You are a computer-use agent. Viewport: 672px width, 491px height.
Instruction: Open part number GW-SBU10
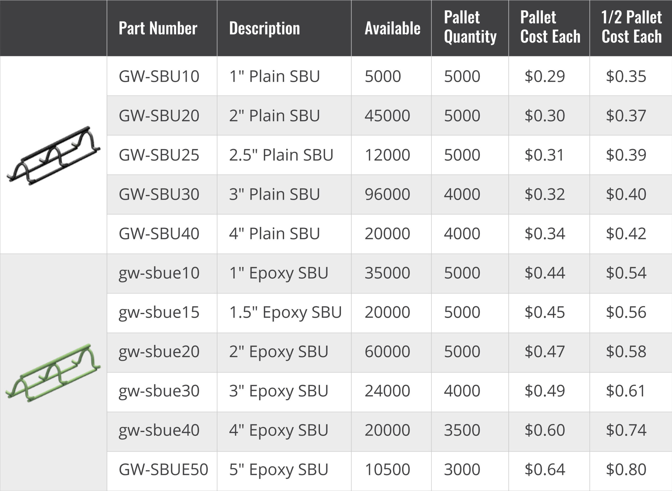pyautogui.click(x=159, y=76)
